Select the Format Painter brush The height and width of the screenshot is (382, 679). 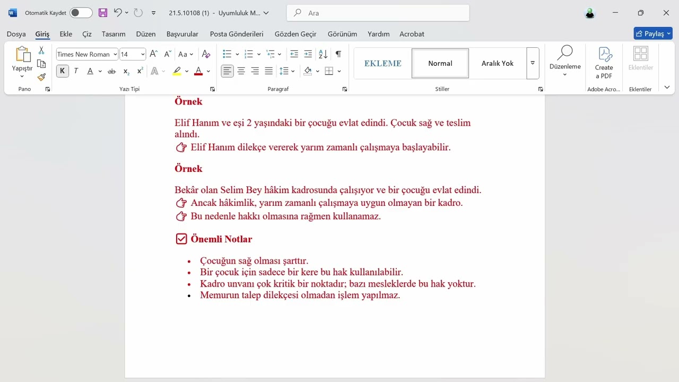(x=41, y=77)
